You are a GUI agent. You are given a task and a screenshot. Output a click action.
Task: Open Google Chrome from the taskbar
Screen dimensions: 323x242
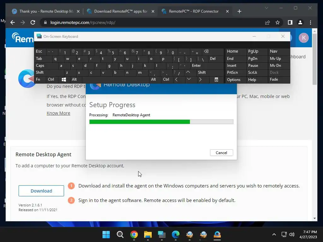coord(134,234)
